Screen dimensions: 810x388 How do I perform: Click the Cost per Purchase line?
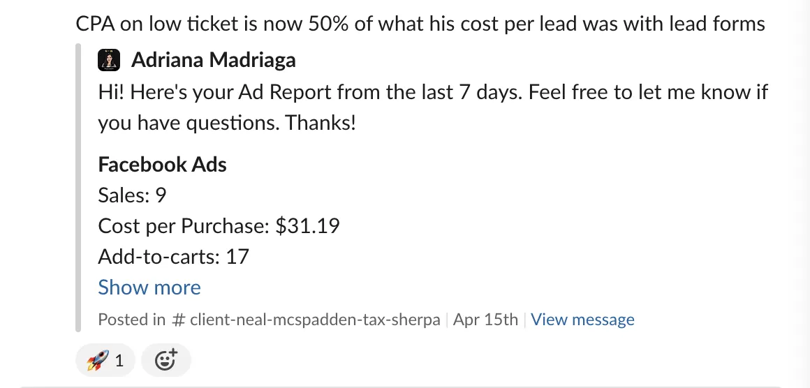coord(219,226)
